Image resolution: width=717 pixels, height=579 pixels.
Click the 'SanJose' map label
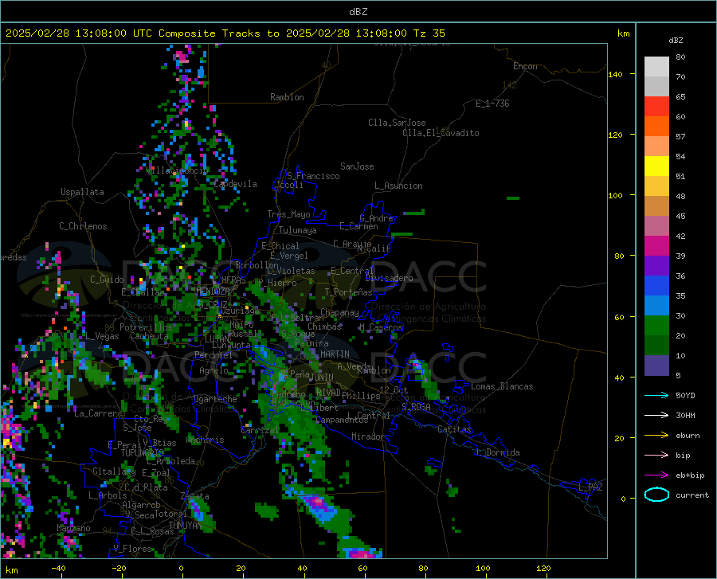pos(357,166)
